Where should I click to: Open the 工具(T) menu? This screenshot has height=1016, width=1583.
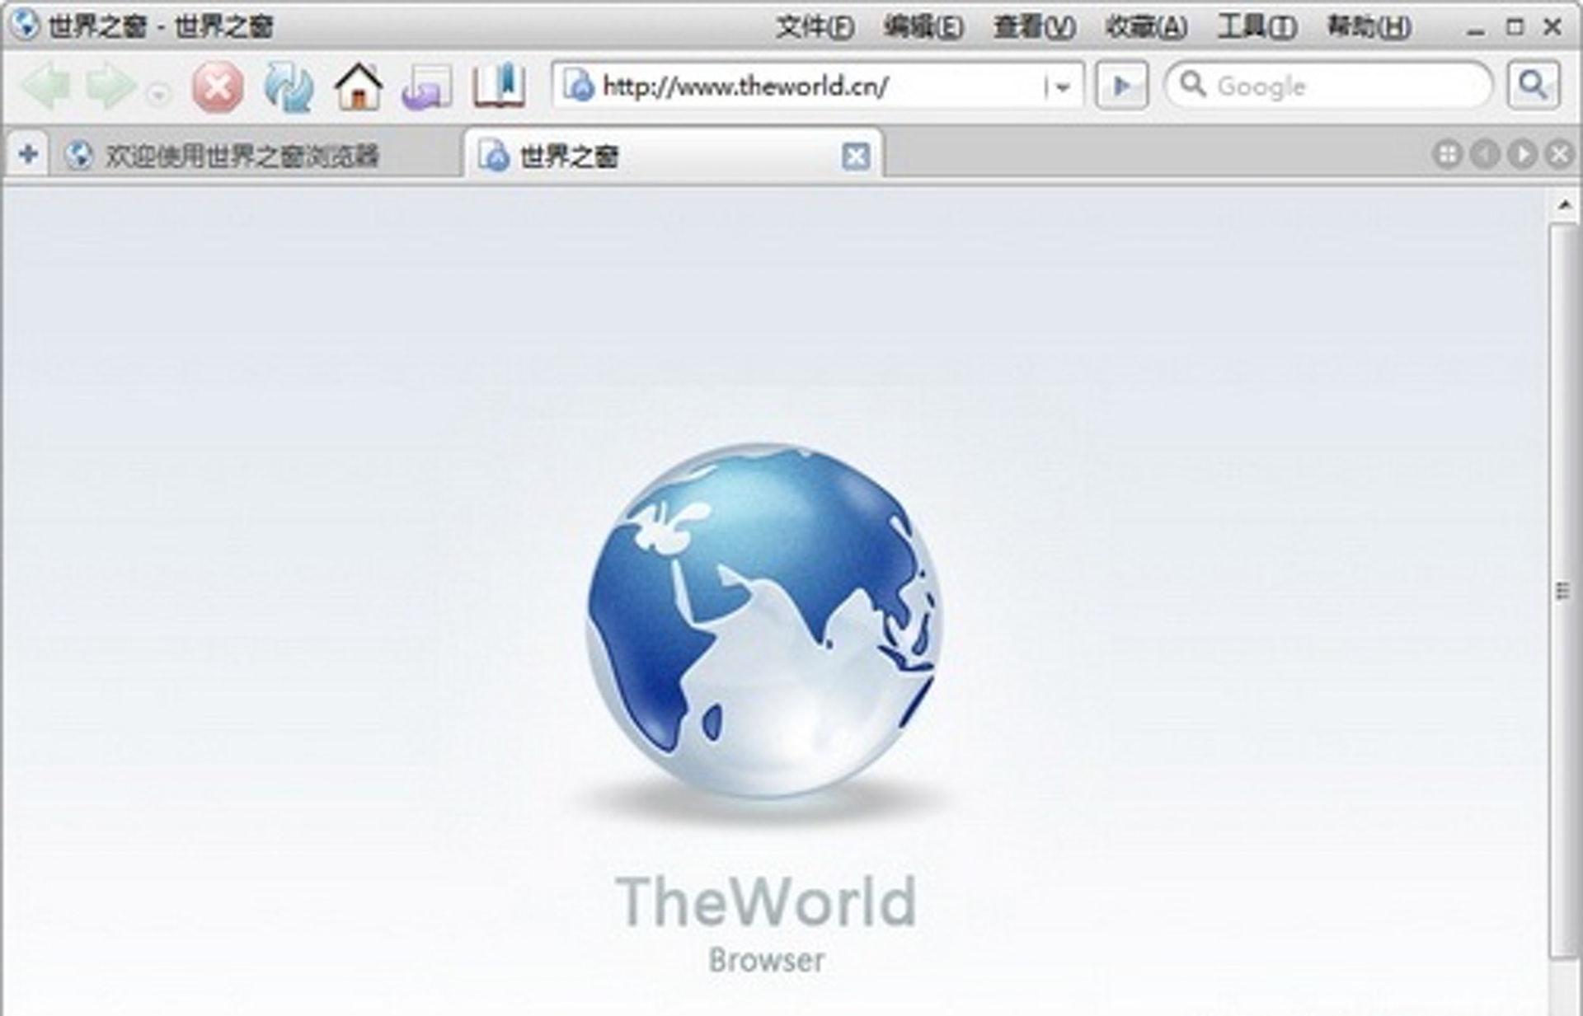tap(1257, 27)
